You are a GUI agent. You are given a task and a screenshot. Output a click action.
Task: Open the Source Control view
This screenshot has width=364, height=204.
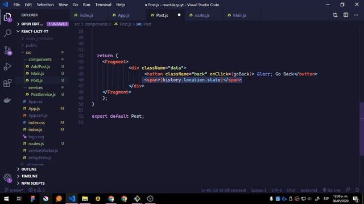[x=7, y=50]
